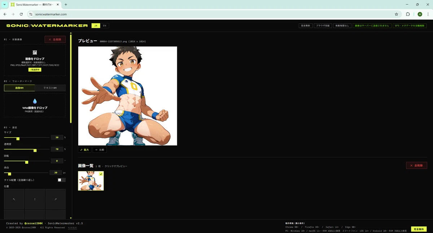This screenshot has height=233, width=433.
Task: Open the browser profile avatar
Action: [x=420, y=14]
